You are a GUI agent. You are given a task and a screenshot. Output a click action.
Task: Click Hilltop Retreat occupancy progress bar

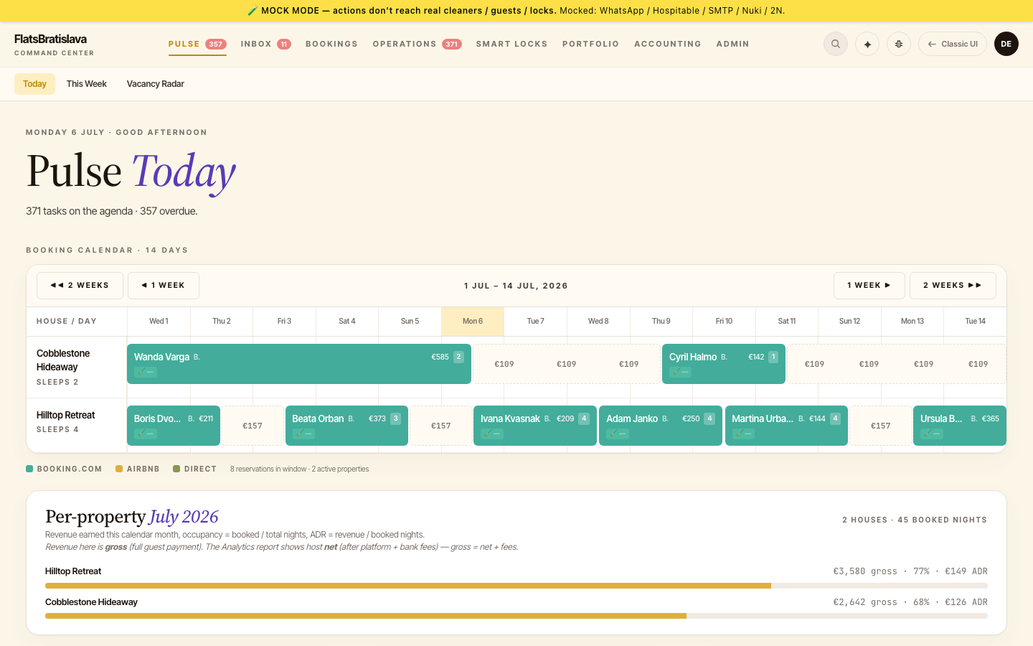click(516, 586)
